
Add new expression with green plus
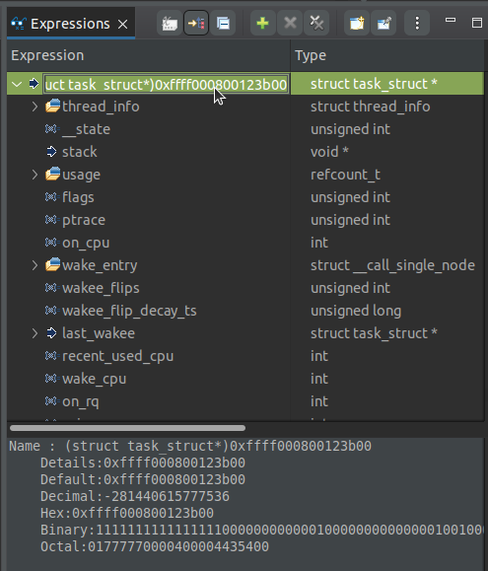coord(263,24)
